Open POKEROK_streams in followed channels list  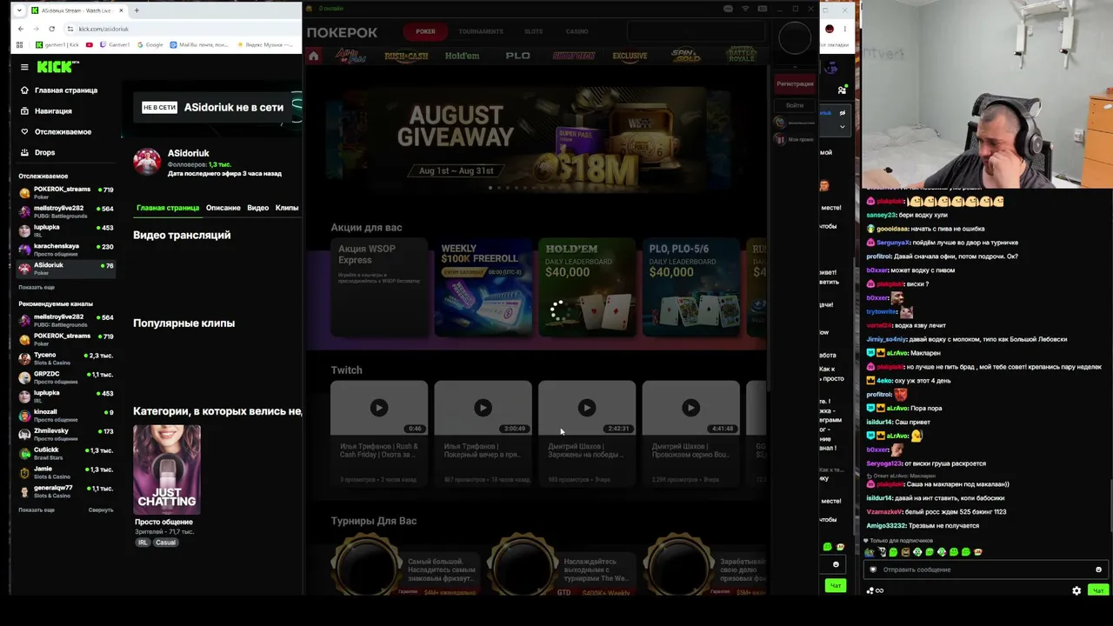click(x=66, y=192)
